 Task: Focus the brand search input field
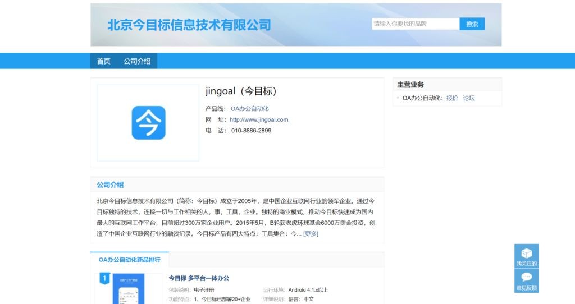point(416,24)
